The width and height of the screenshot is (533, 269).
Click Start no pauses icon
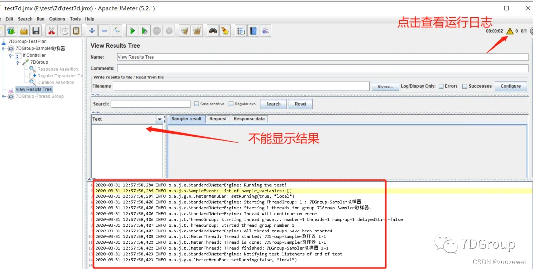(x=145, y=31)
